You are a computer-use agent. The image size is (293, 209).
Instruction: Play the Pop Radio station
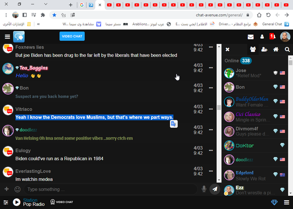pyautogui.click(x=16, y=202)
